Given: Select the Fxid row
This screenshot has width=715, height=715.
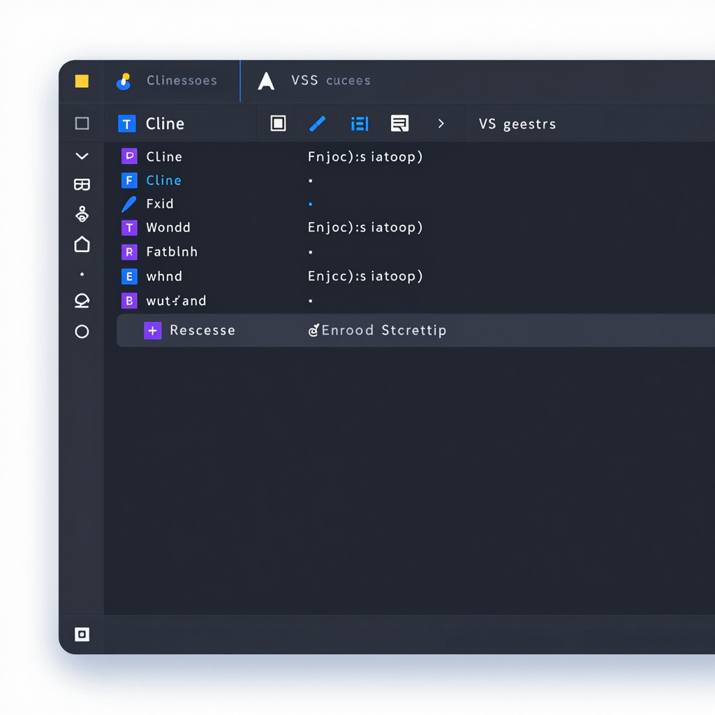Looking at the screenshot, I should 160,204.
